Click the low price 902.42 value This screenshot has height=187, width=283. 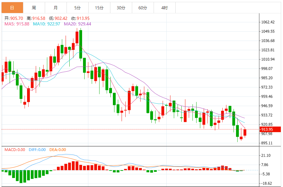(x=61, y=18)
